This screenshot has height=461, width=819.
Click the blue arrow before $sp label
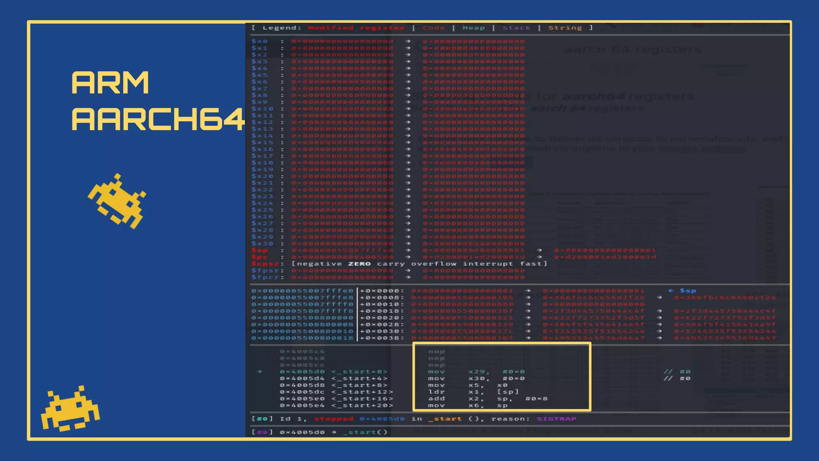click(671, 291)
